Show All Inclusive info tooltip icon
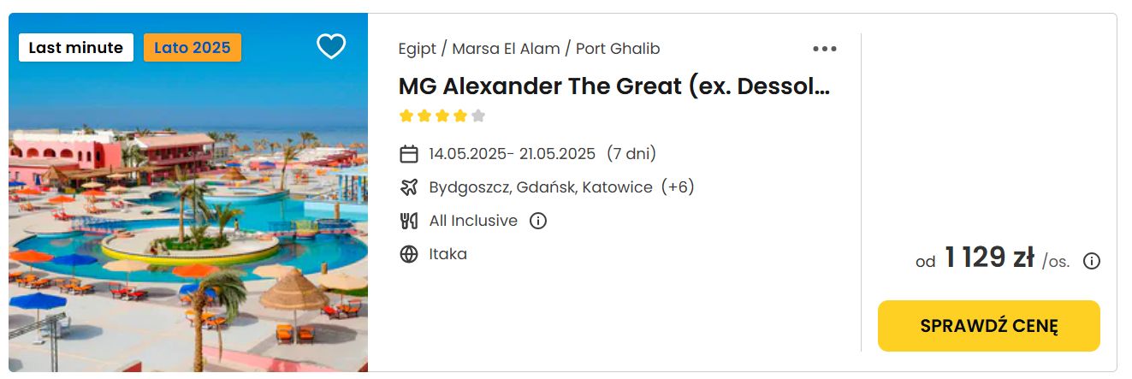1132x379 pixels. [538, 221]
